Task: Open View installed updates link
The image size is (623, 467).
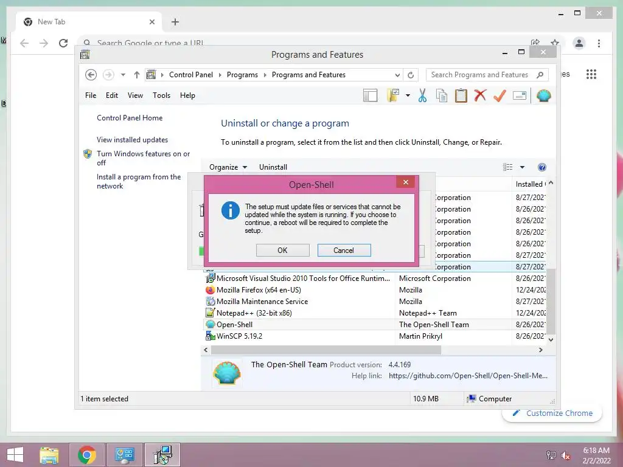Action: tap(132, 140)
